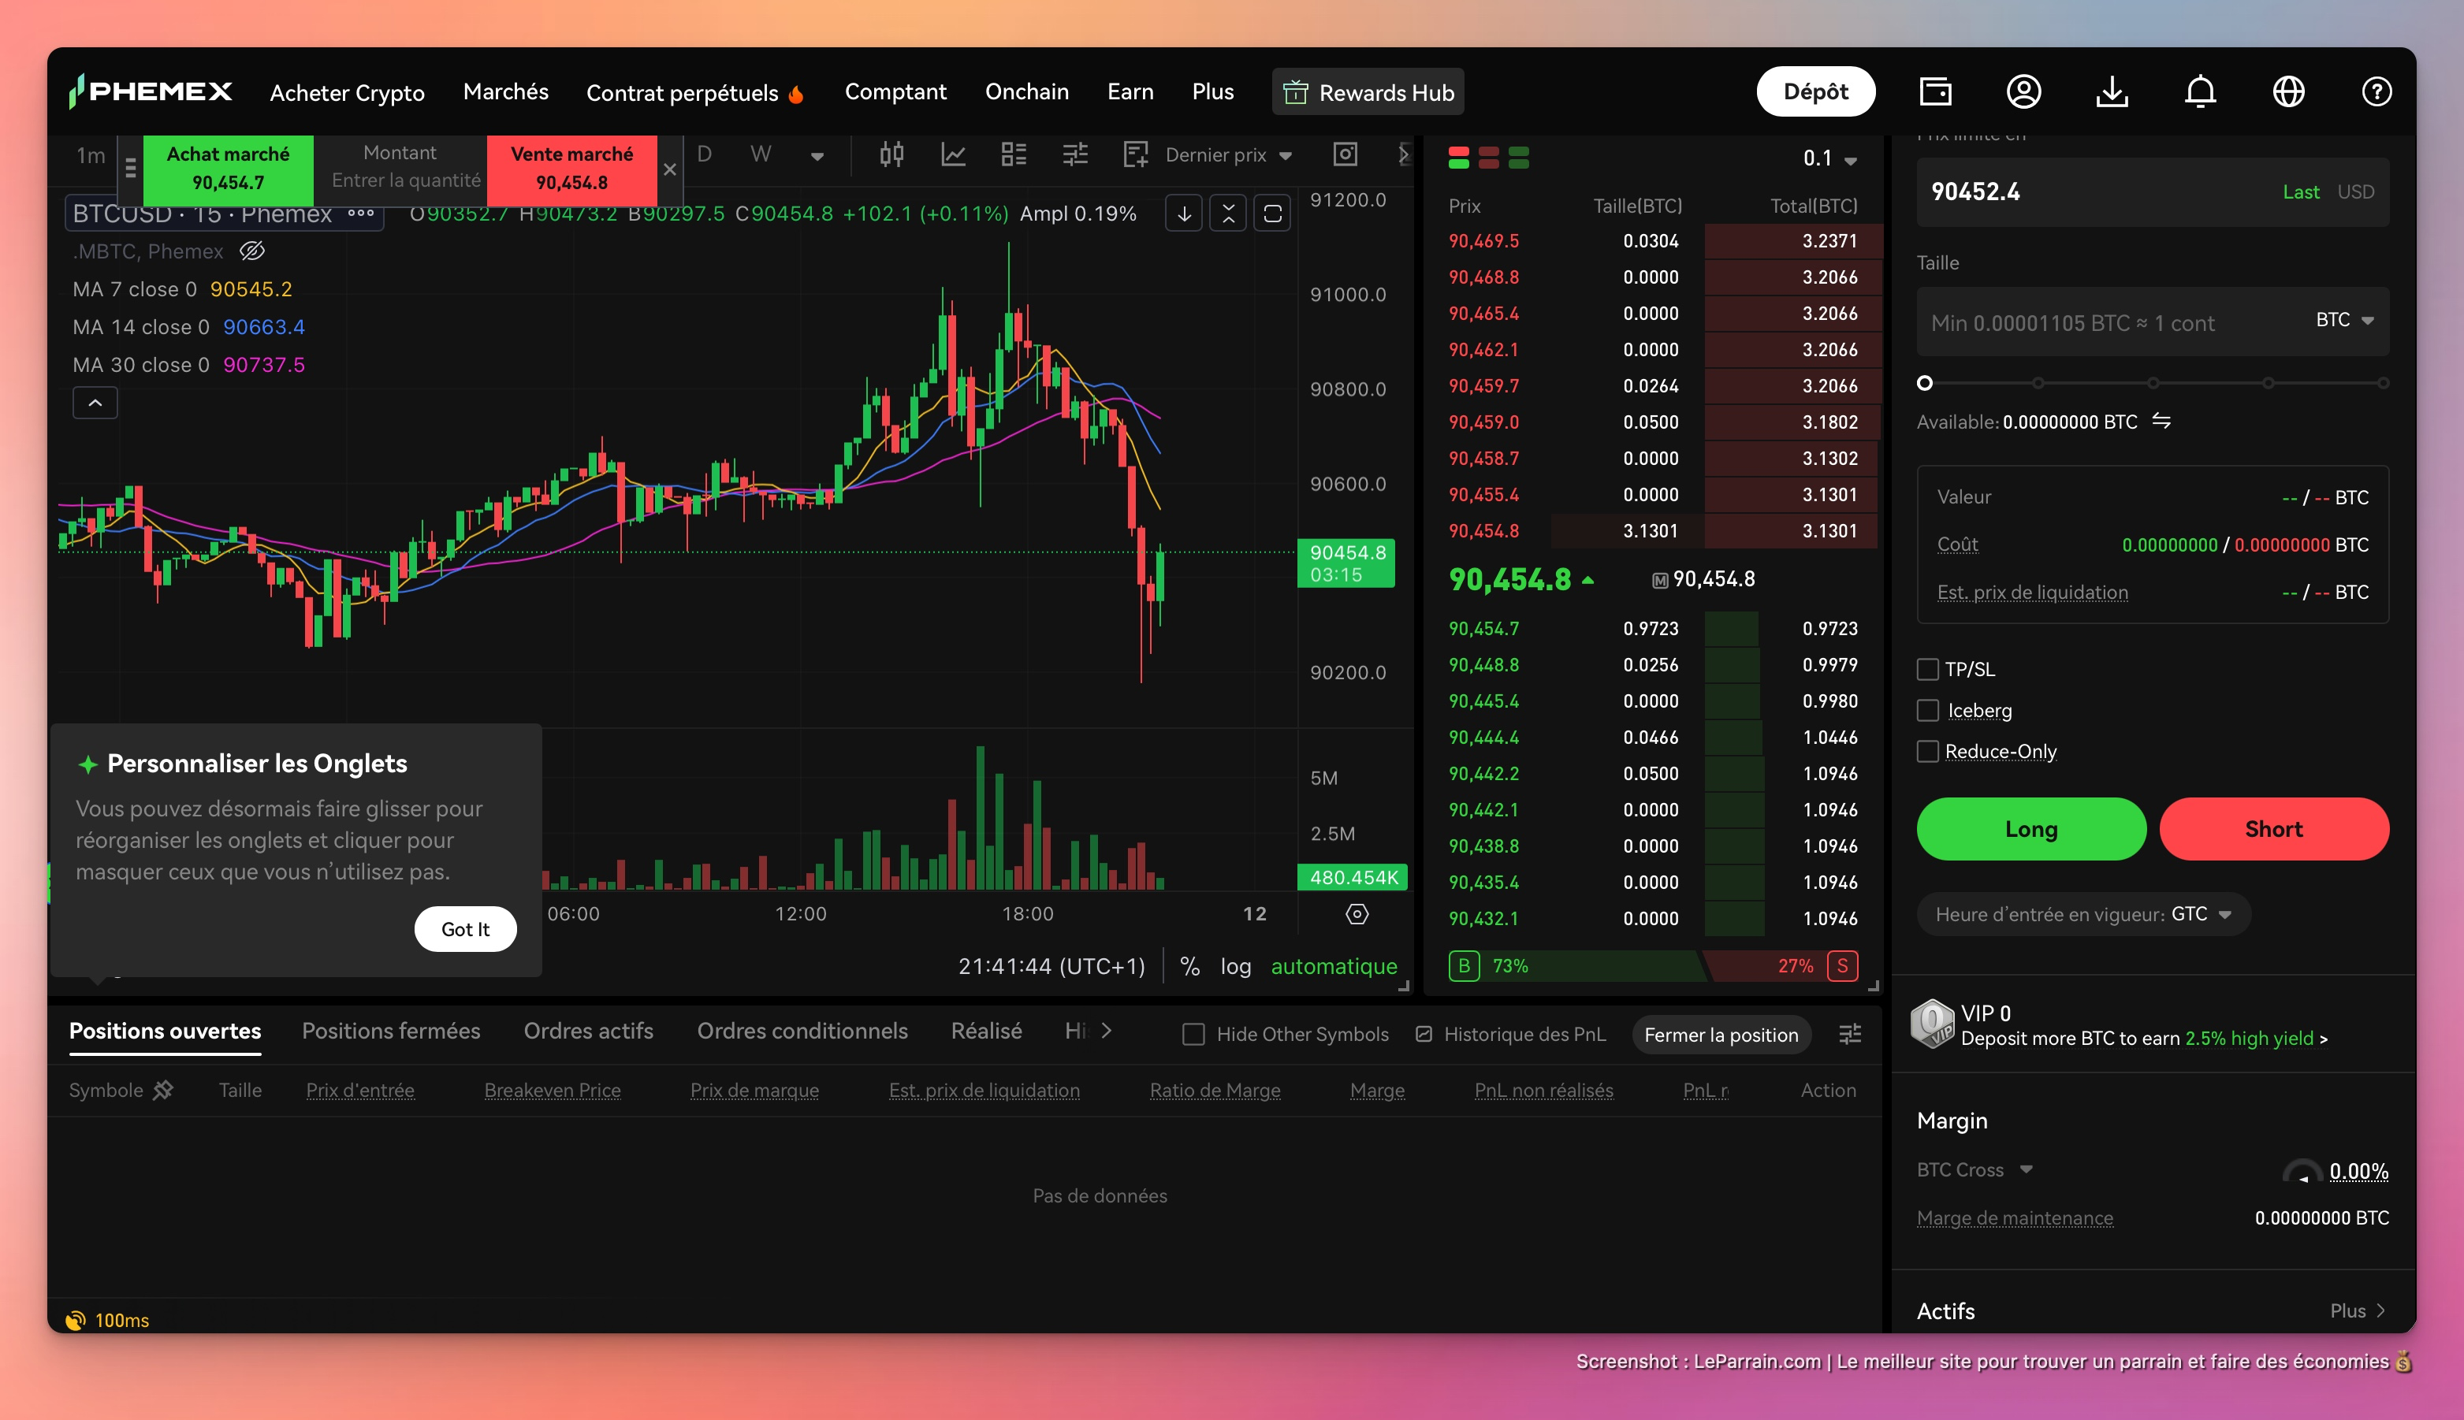Toggle .MBTC series visibility eye
This screenshot has width=2464, height=1420.
(x=251, y=251)
